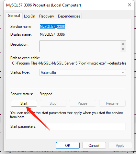Open the Log On tab
The width and height of the screenshot is (136, 154).
(29, 16)
